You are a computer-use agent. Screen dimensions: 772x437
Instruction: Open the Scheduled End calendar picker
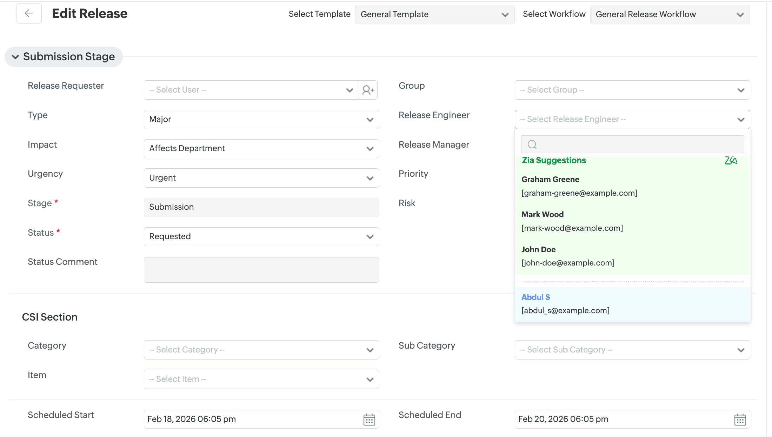click(x=740, y=419)
